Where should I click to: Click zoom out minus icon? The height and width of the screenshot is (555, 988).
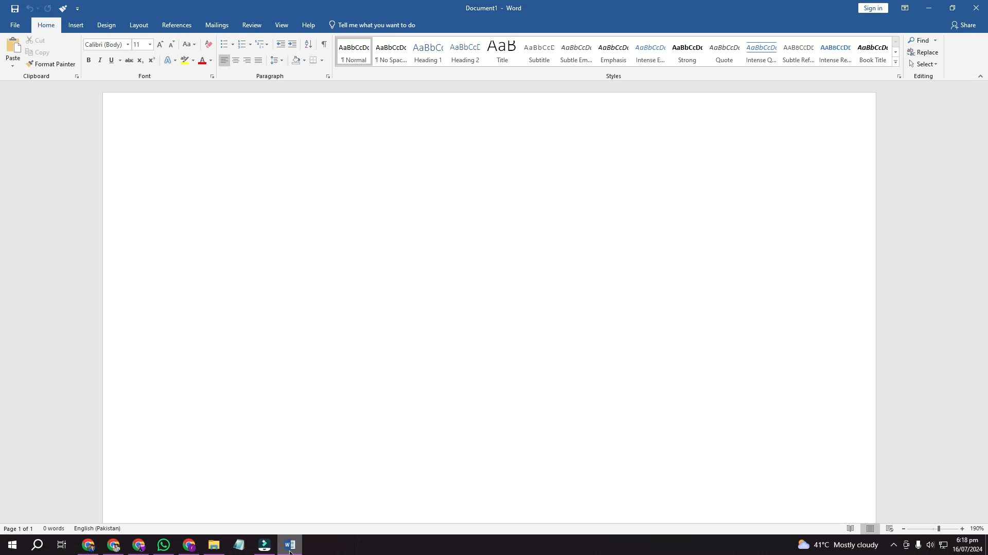(x=904, y=529)
